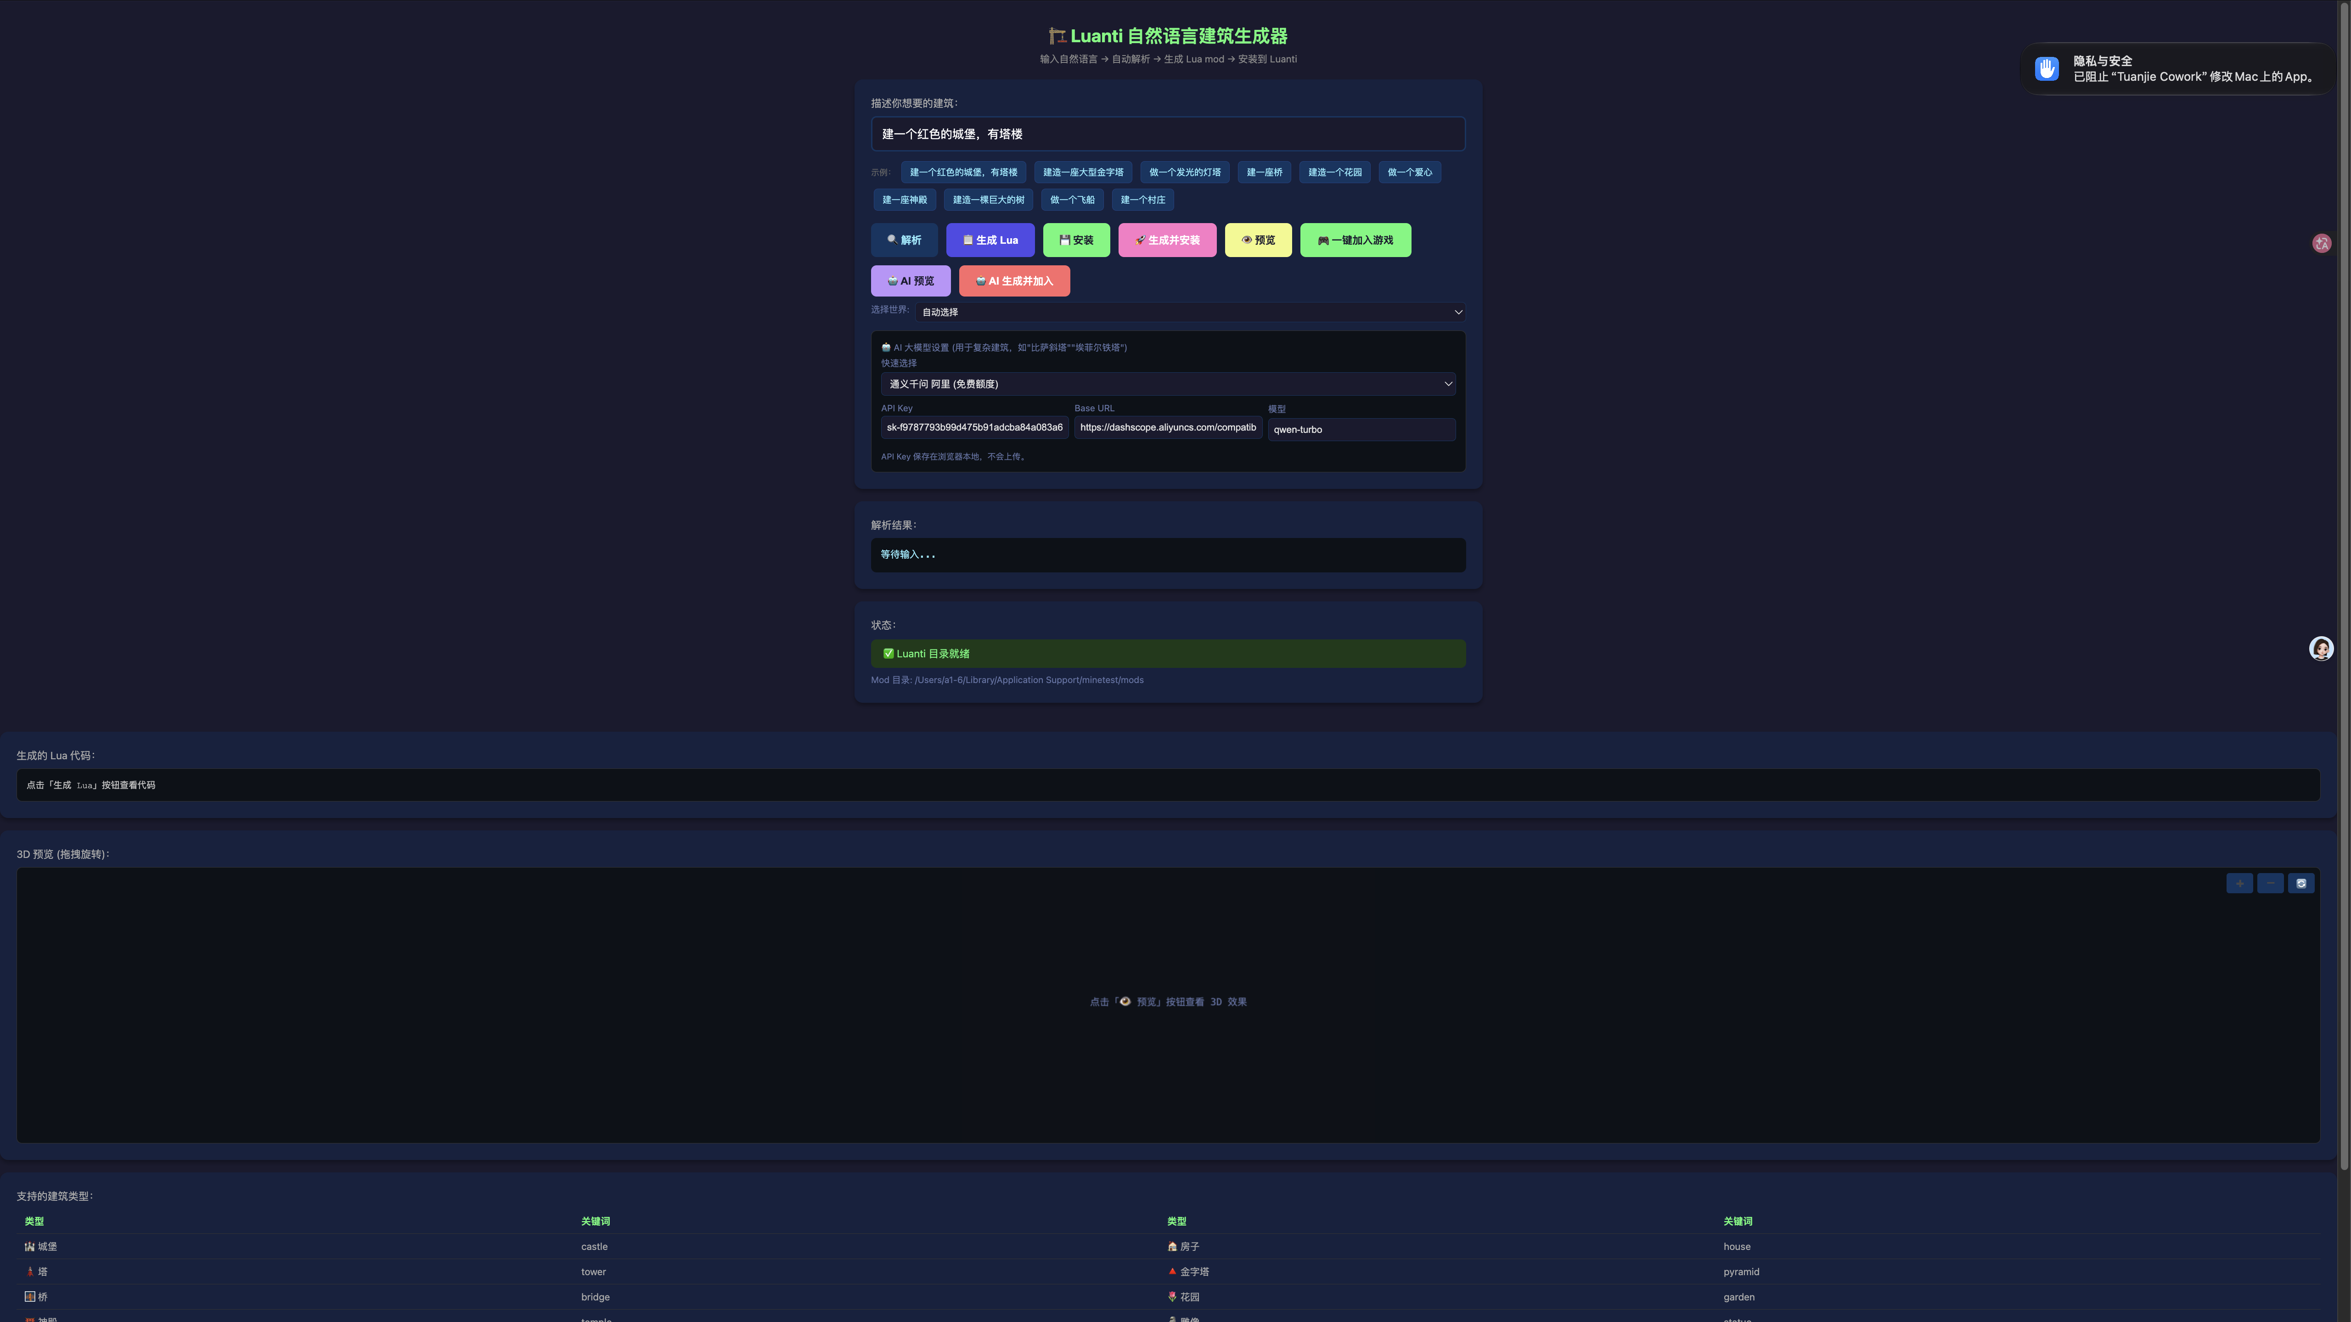Select example 建造一座大型金字塔 chip
The image size is (2351, 1322).
pyautogui.click(x=1083, y=173)
